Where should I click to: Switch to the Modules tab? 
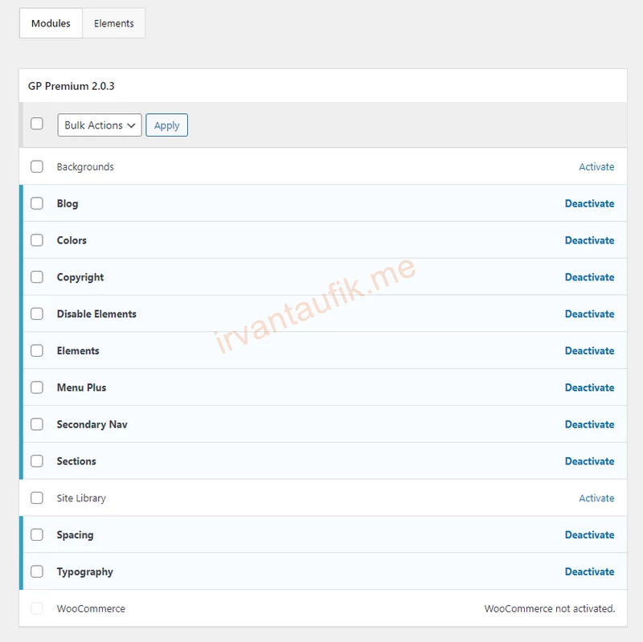click(51, 23)
